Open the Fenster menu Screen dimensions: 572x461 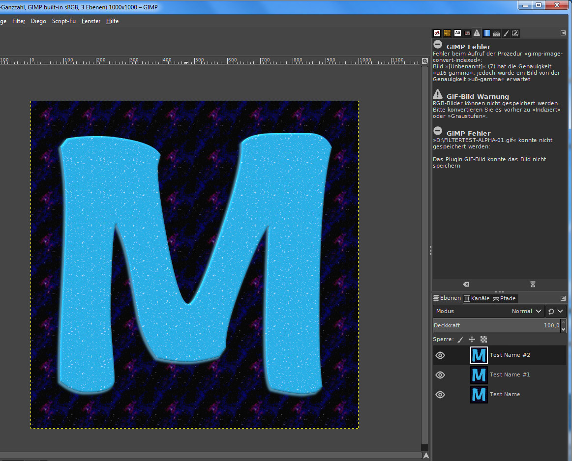click(x=91, y=21)
